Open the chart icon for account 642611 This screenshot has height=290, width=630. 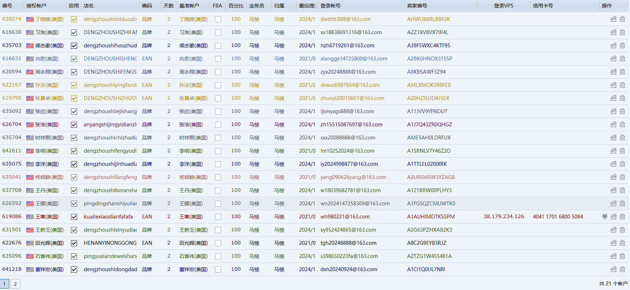(613, 151)
